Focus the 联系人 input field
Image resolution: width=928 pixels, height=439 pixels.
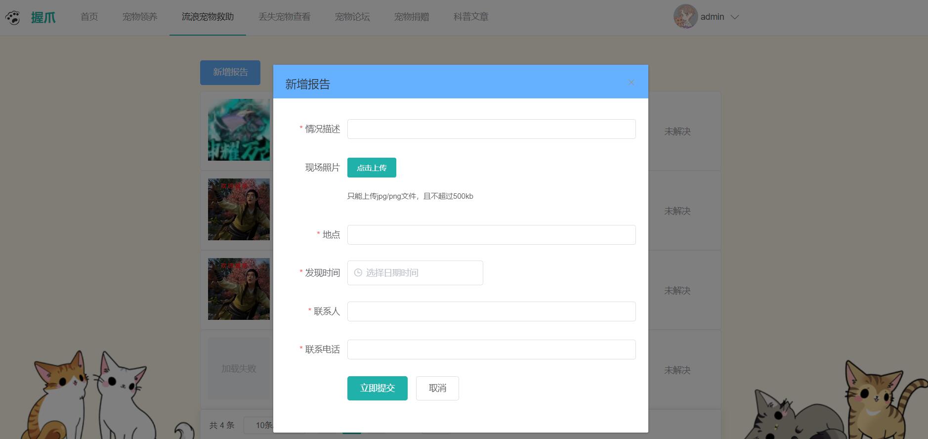[491, 311]
